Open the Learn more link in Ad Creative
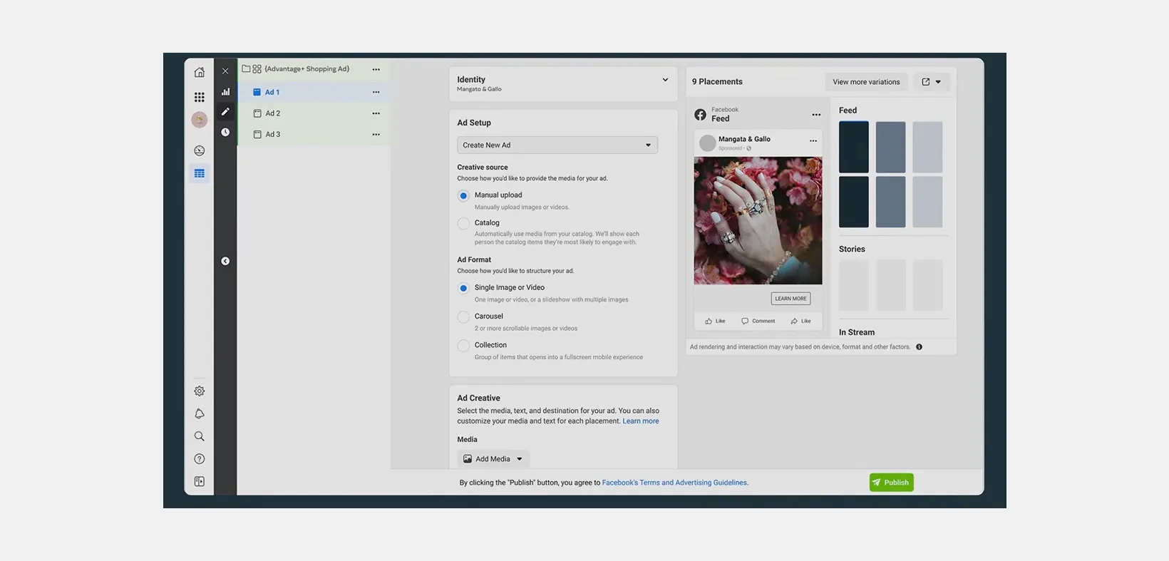 point(641,421)
